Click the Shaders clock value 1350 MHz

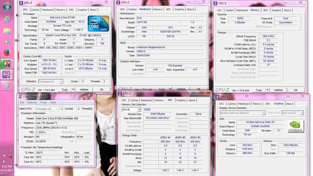(248, 149)
